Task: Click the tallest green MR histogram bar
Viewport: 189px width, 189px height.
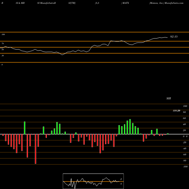Action: 130,127
